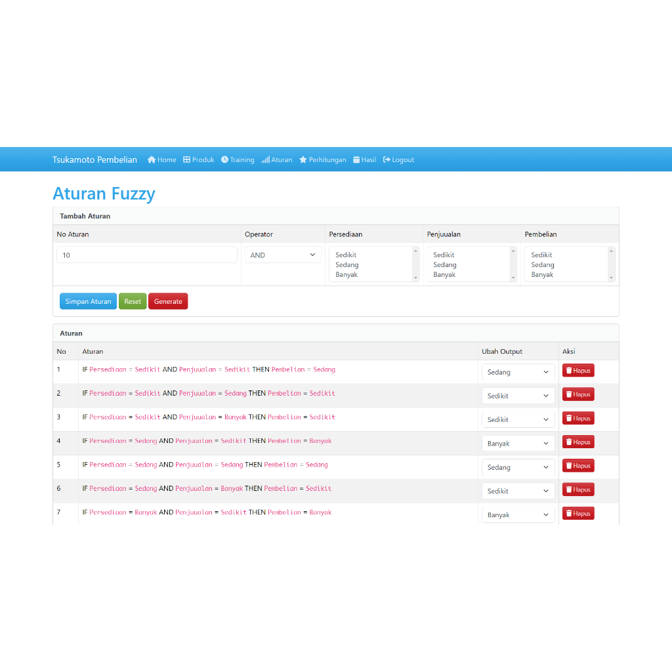
Task: Open the Operator AND dropdown
Action: (283, 255)
